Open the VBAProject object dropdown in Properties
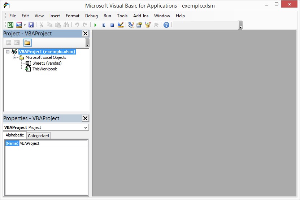This screenshot has width=300, height=200. tap(86, 127)
